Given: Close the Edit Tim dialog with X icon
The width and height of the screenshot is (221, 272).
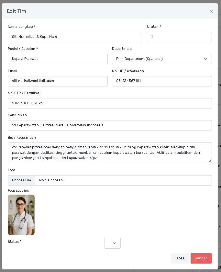Looking at the screenshot, I should pyautogui.click(x=211, y=11).
